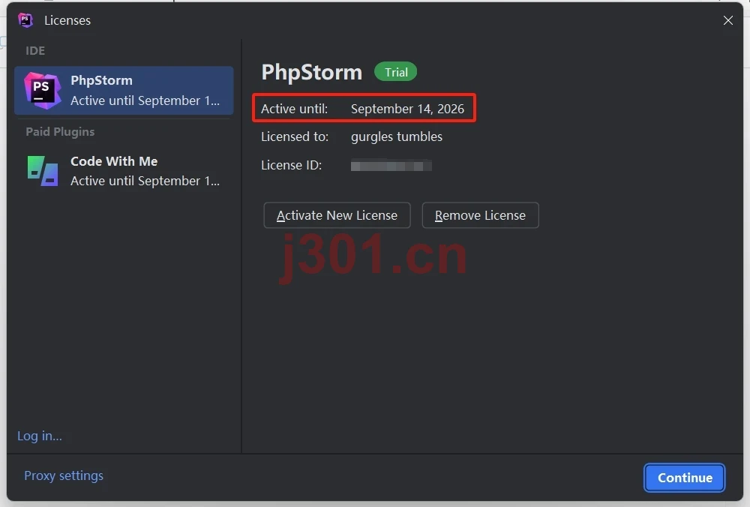Click the Paid Plugins section header
750x507 pixels.
(x=60, y=131)
